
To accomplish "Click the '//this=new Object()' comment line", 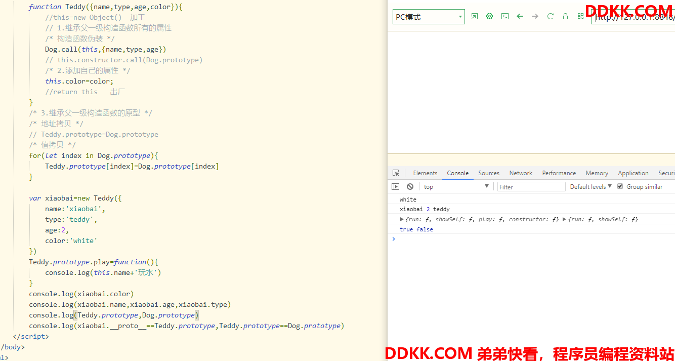I will 95,17.
